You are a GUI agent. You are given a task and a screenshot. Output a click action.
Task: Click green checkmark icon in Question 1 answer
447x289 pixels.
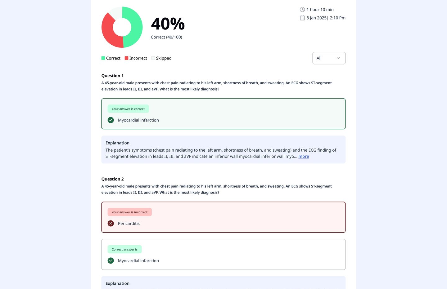111,120
